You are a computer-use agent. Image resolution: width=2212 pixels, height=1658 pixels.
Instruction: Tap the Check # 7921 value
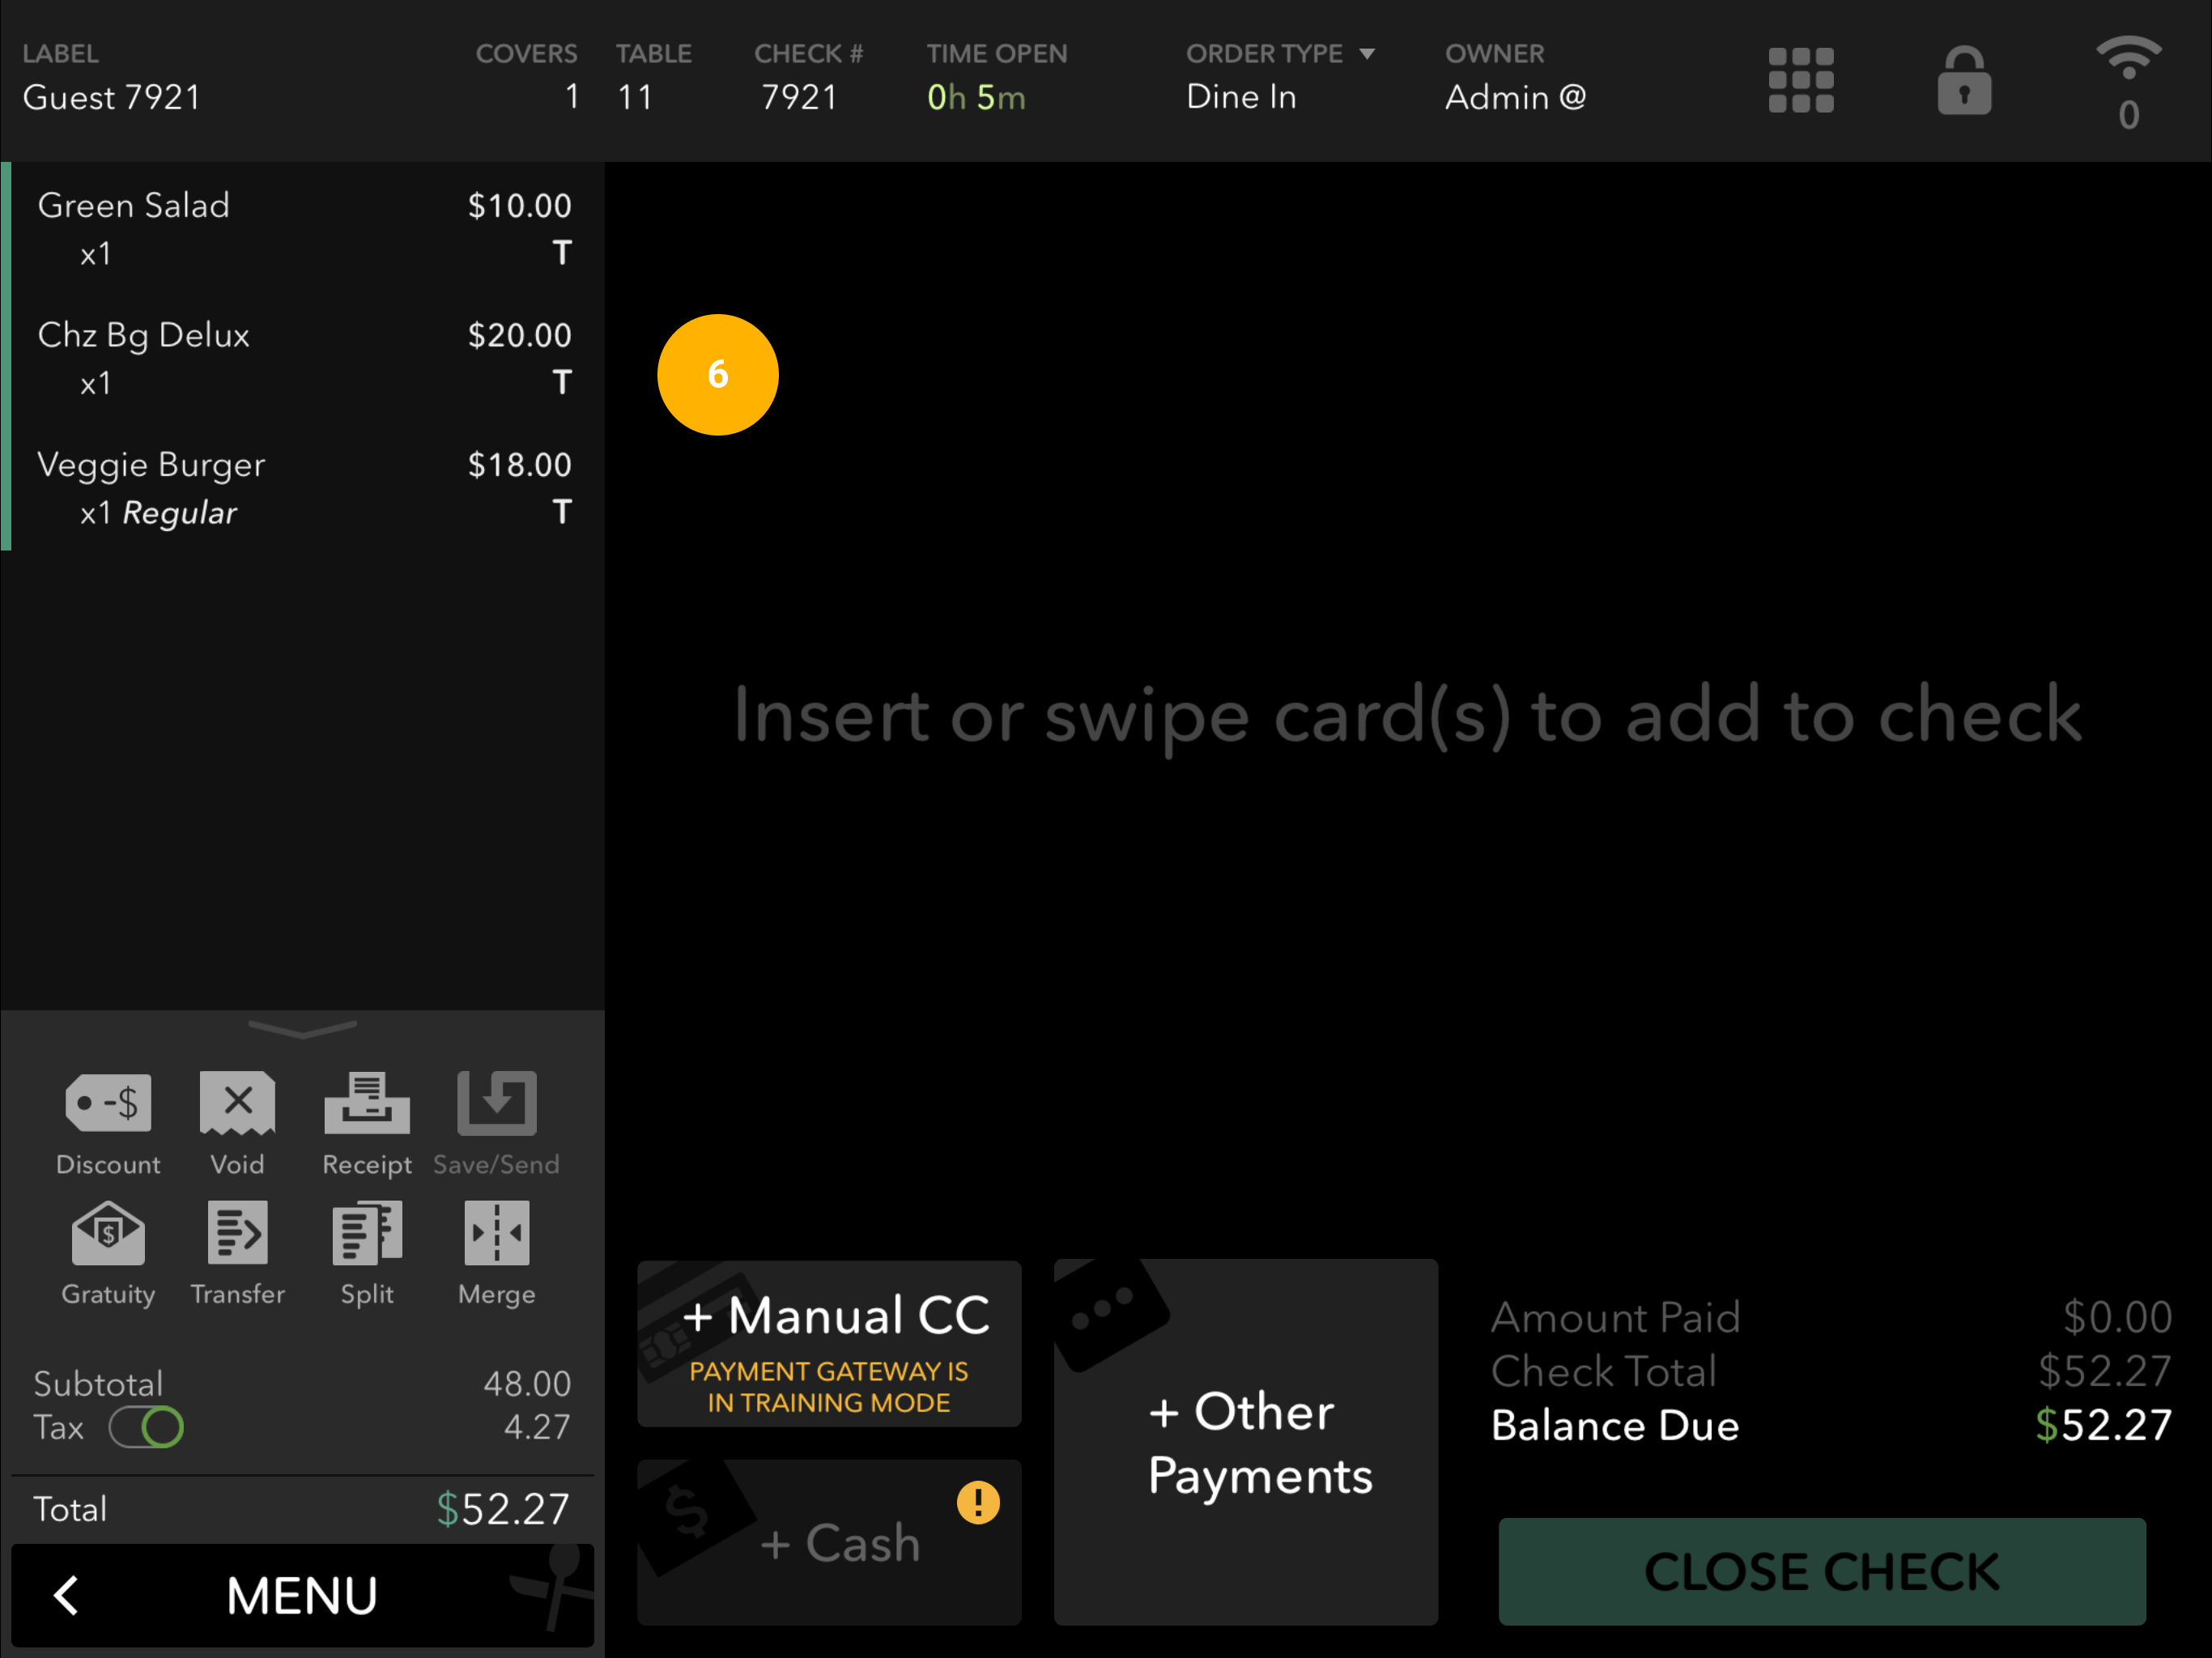pos(799,97)
